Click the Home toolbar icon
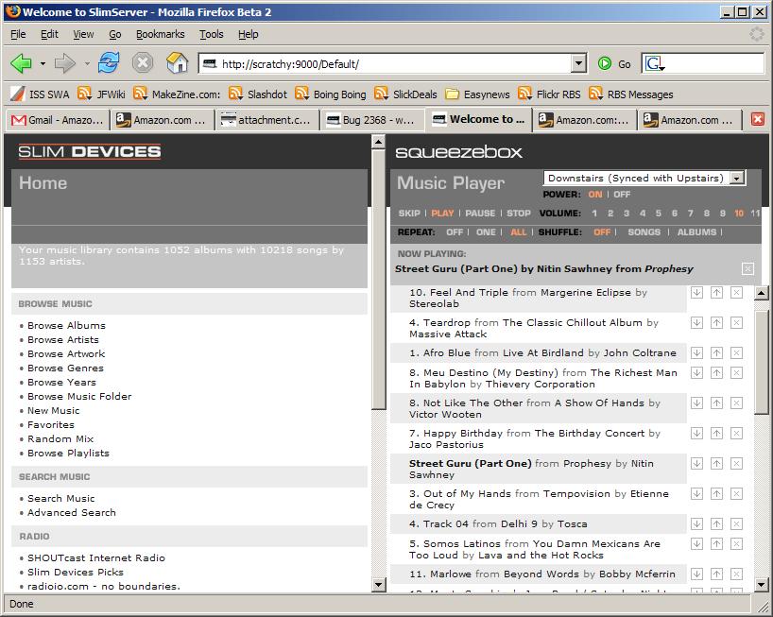773x617 pixels. tap(177, 63)
